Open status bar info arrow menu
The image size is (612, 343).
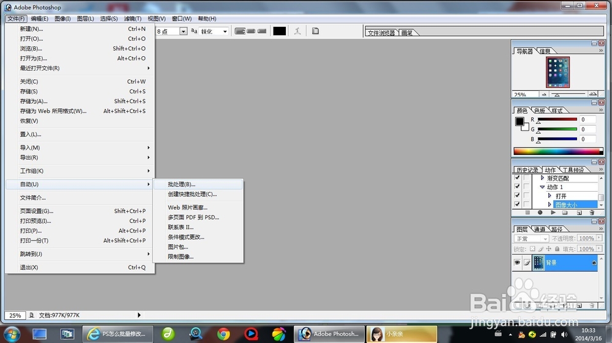[x=139, y=315]
